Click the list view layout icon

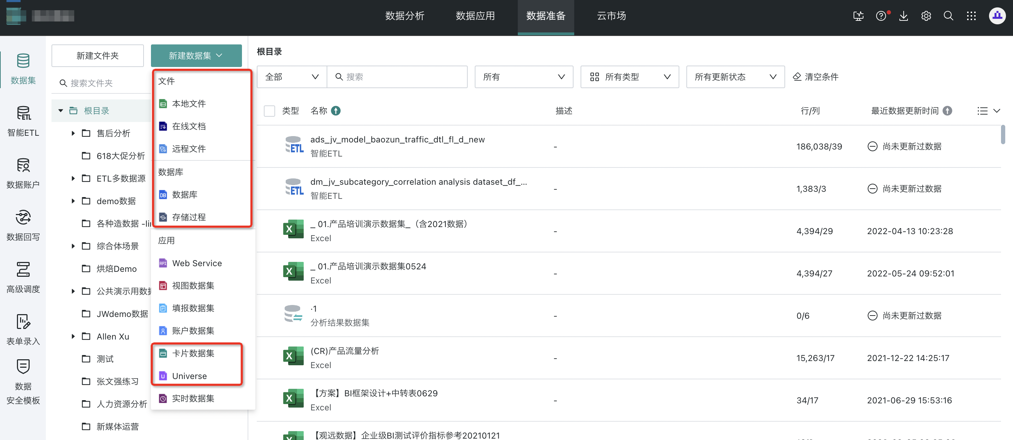pos(982,111)
